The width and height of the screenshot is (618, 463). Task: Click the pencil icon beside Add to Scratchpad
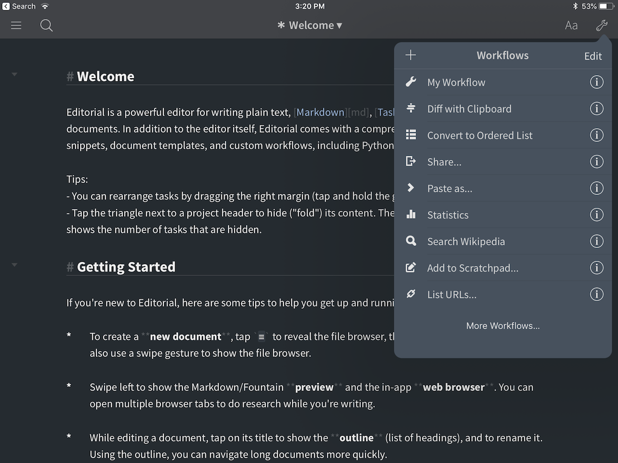[x=411, y=268]
